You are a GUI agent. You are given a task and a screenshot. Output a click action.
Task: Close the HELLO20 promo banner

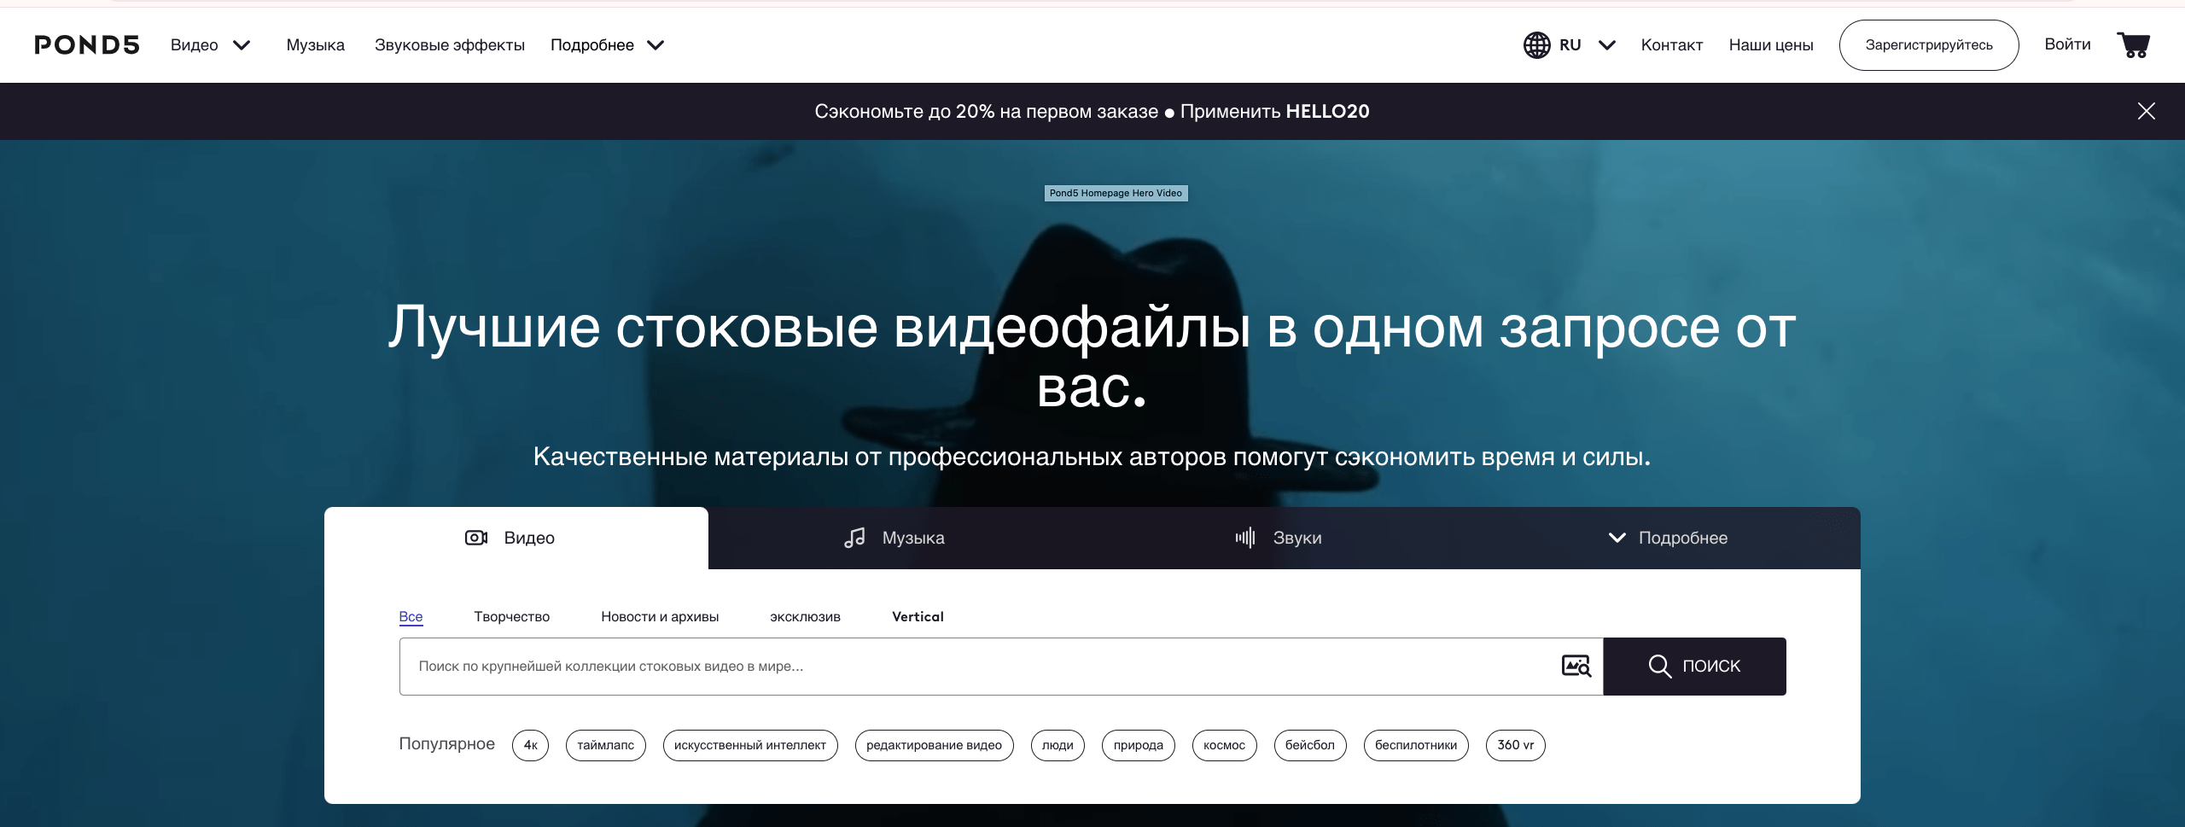[2146, 111]
